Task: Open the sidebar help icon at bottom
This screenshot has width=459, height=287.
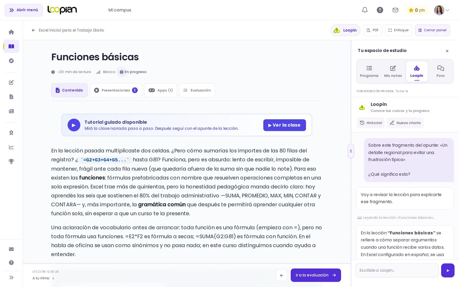Action: 11,262
